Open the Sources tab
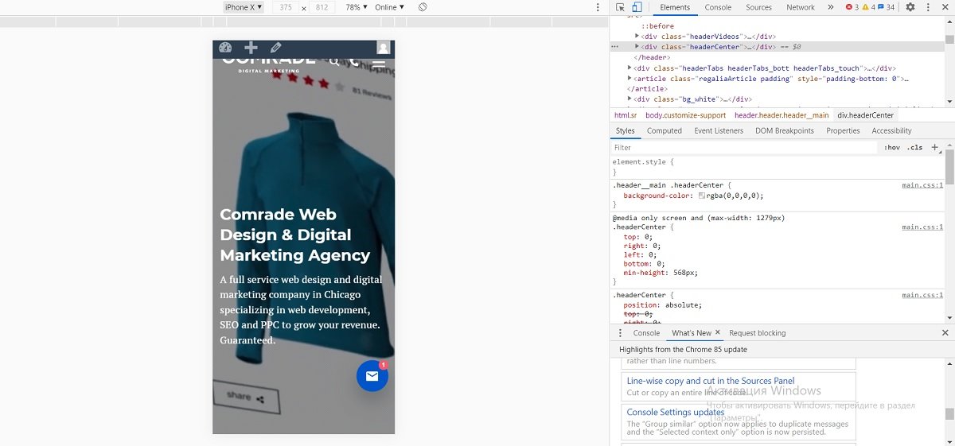955x446 pixels. [x=758, y=7]
